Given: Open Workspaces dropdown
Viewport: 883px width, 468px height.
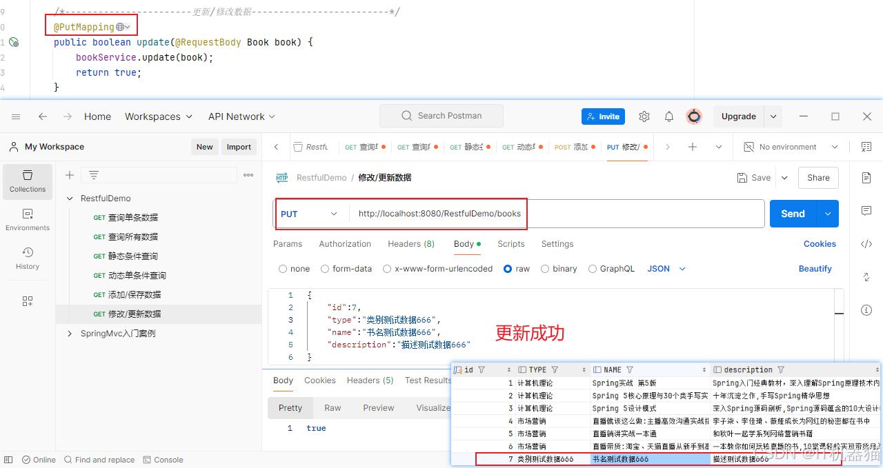Looking at the screenshot, I should pos(159,116).
